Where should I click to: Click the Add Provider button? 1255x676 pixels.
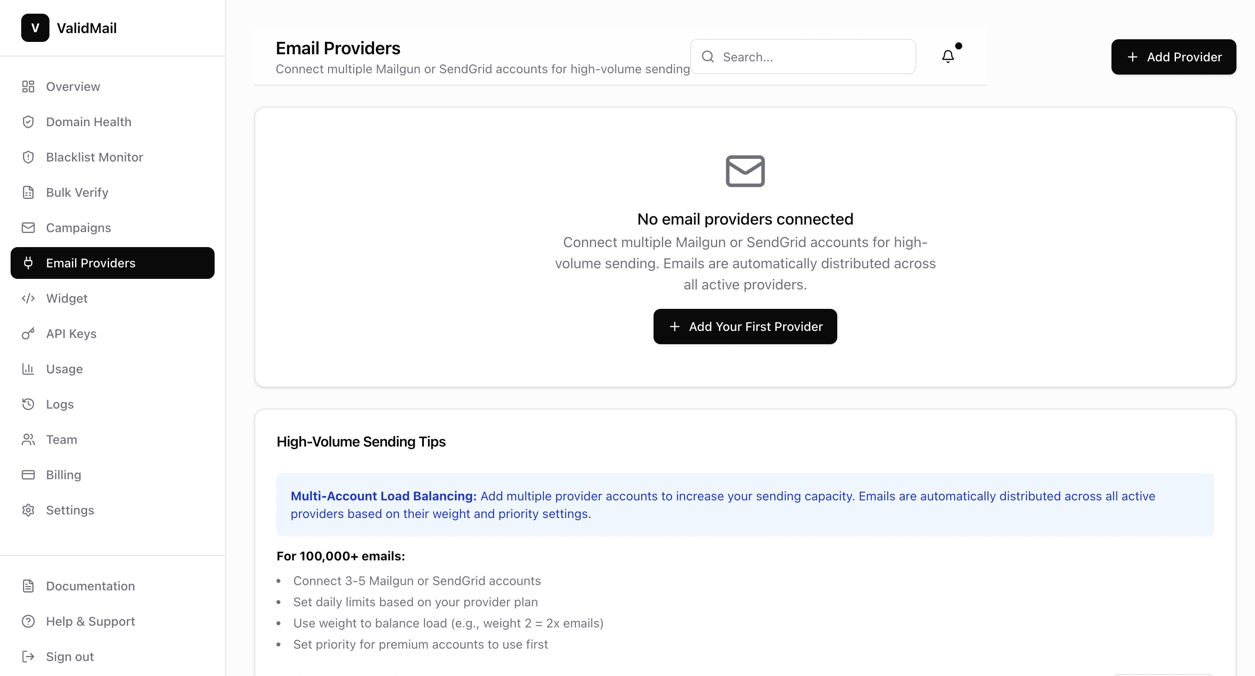click(1174, 56)
